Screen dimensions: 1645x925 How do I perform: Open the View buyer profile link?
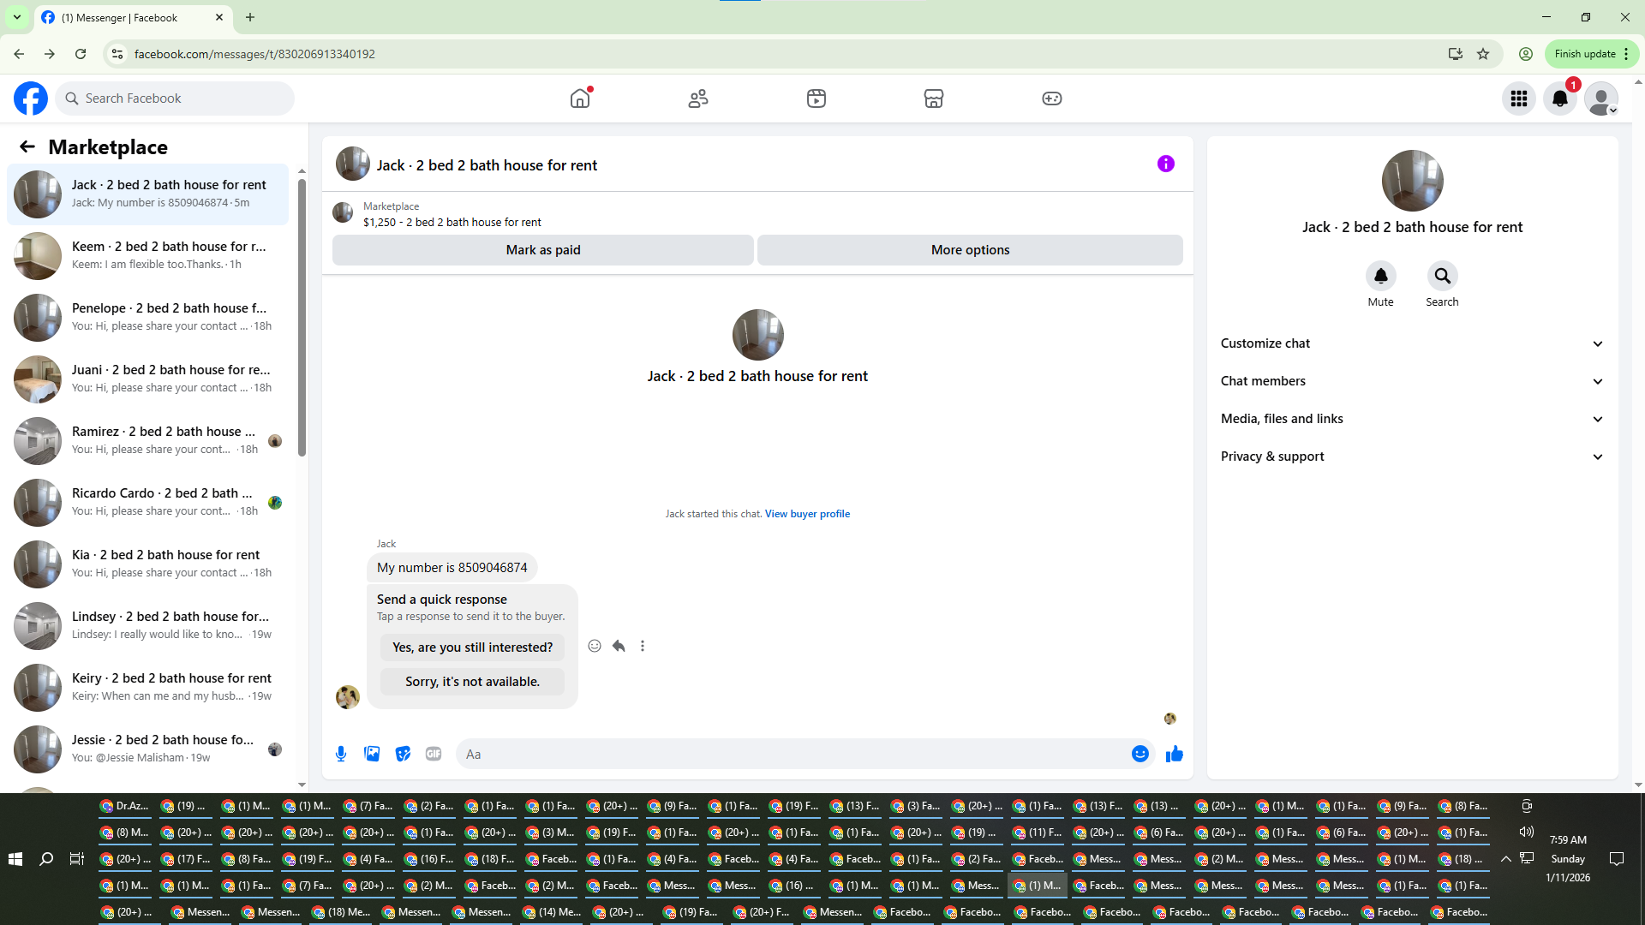point(807,514)
